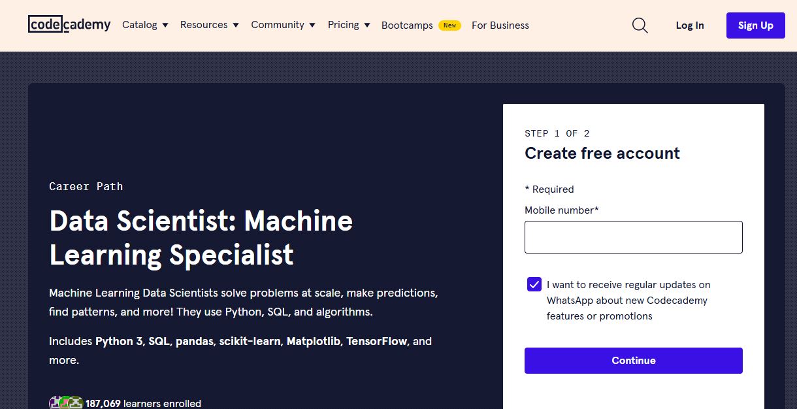Image resolution: width=797 pixels, height=409 pixels.
Task: Click the Codecademy logo
Action: click(x=69, y=25)
